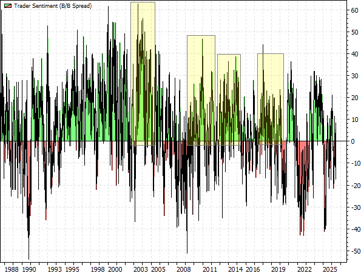Select the 2016-2019 yellow highlighted box
361x273 pixels.
271,99
